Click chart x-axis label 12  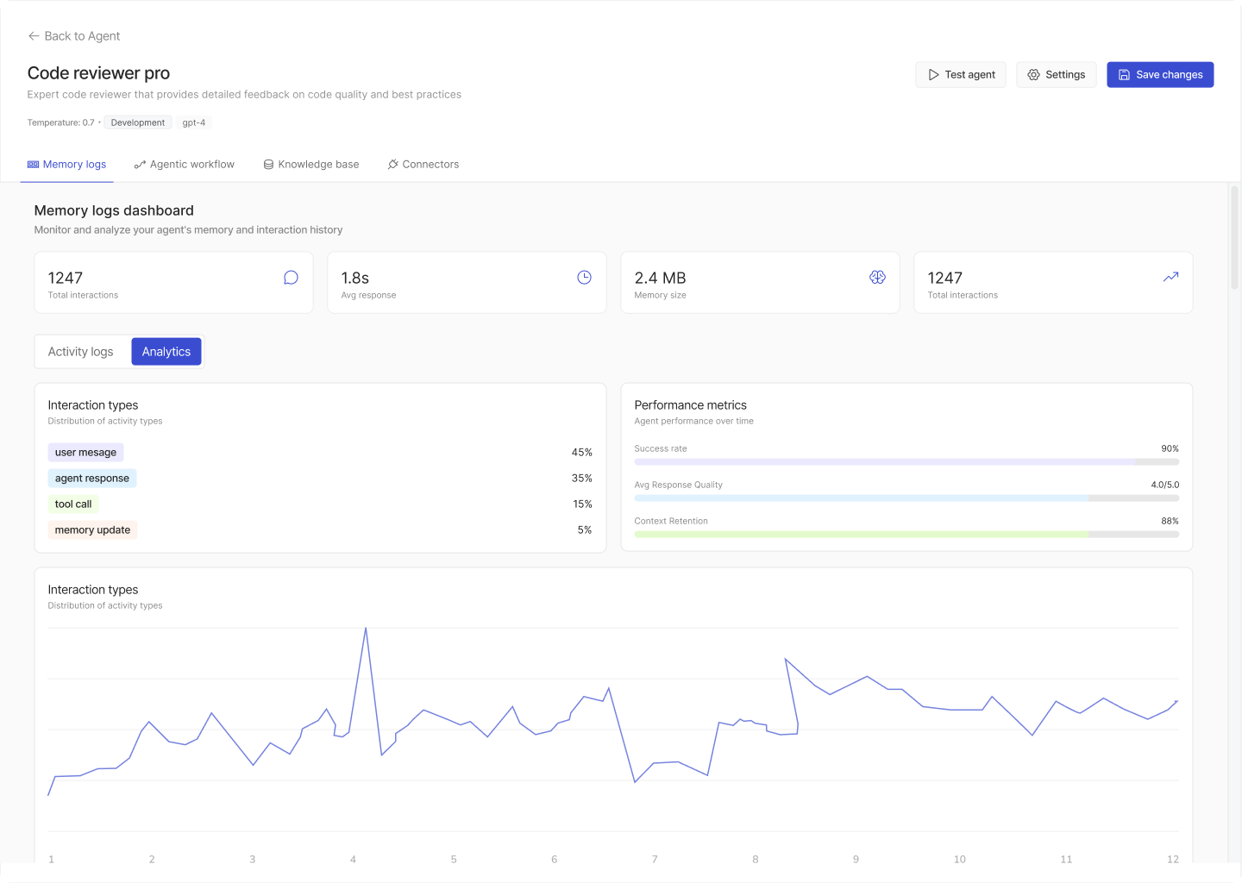(1173, 860)
